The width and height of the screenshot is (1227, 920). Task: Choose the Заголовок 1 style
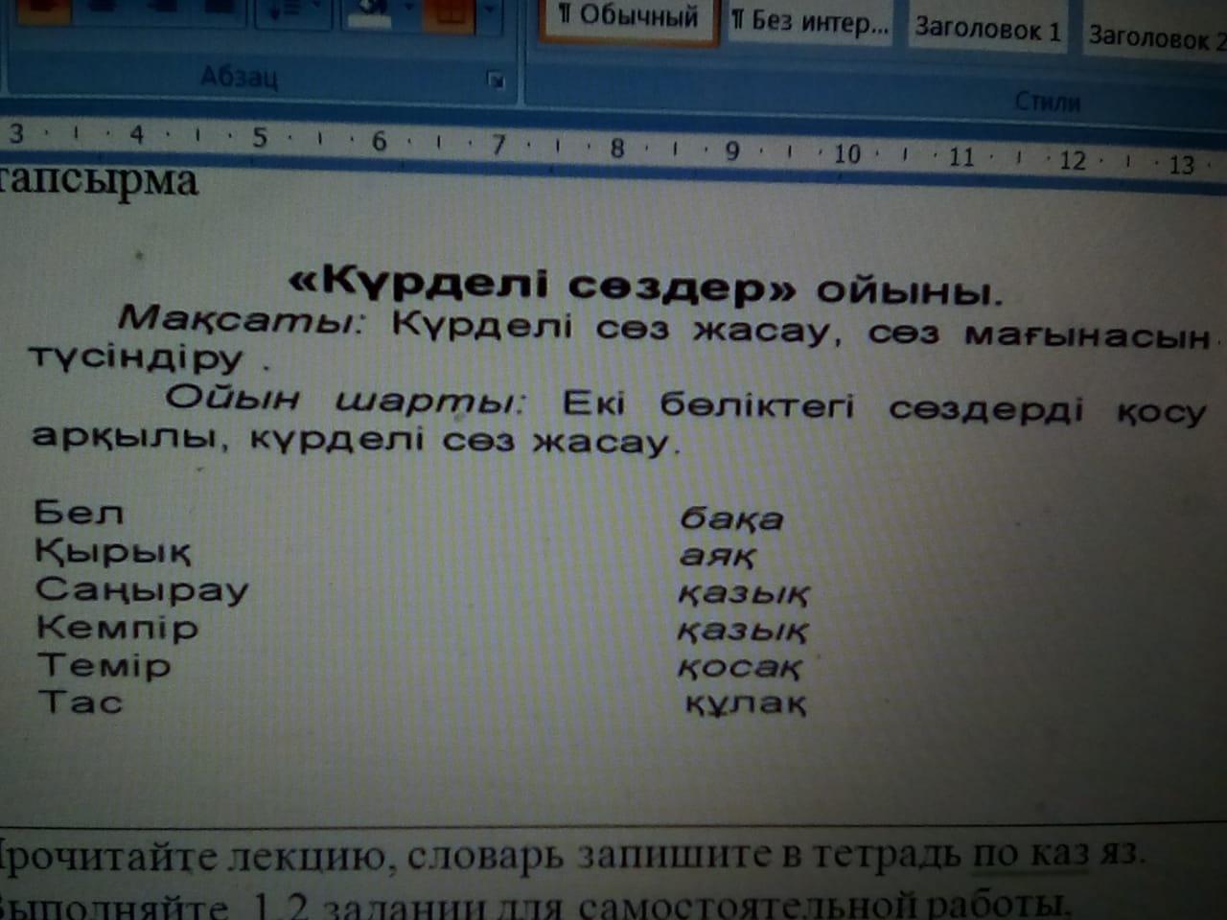tap(986, 29)
